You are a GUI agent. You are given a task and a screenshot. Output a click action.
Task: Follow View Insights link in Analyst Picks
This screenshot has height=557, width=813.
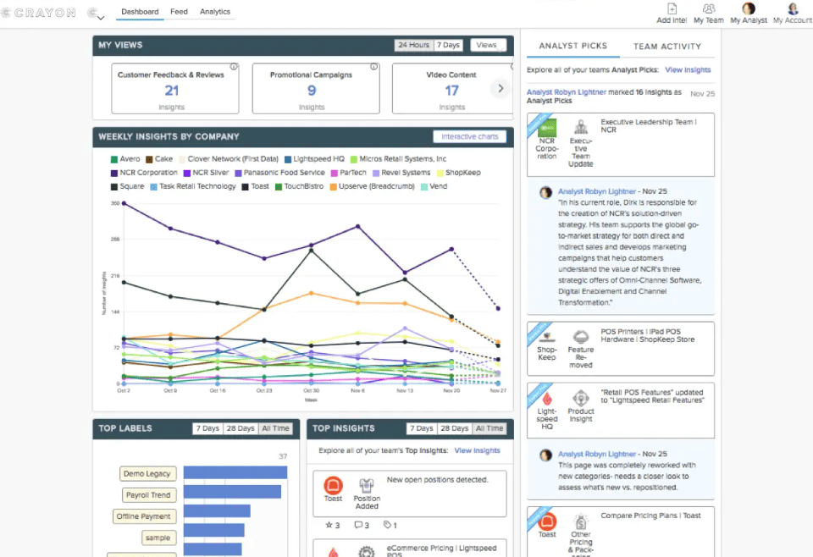(x=688, y=70)
